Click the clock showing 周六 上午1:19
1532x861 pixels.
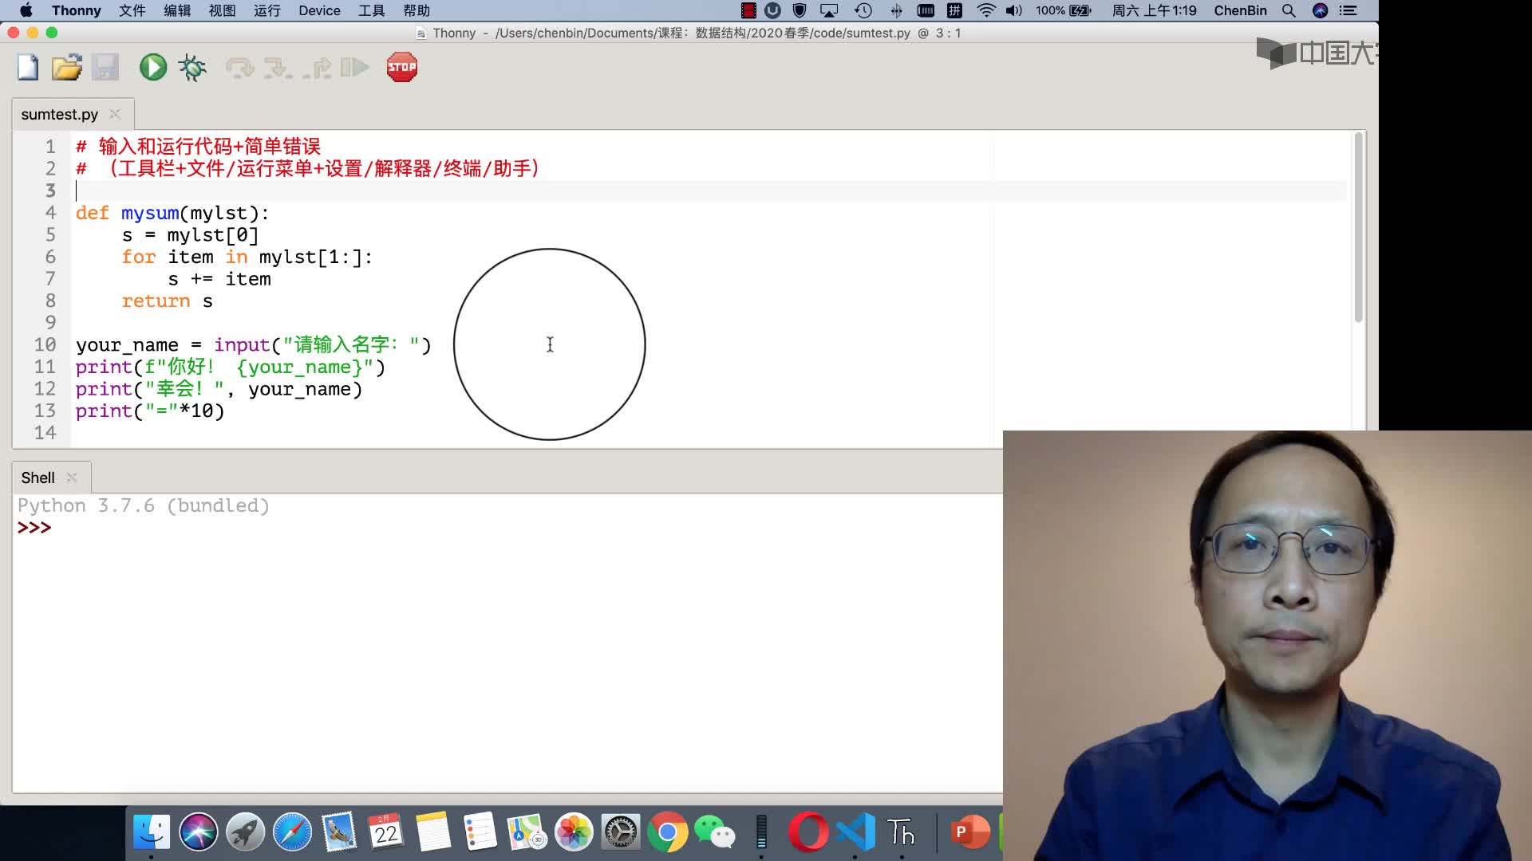[1155, 10]
